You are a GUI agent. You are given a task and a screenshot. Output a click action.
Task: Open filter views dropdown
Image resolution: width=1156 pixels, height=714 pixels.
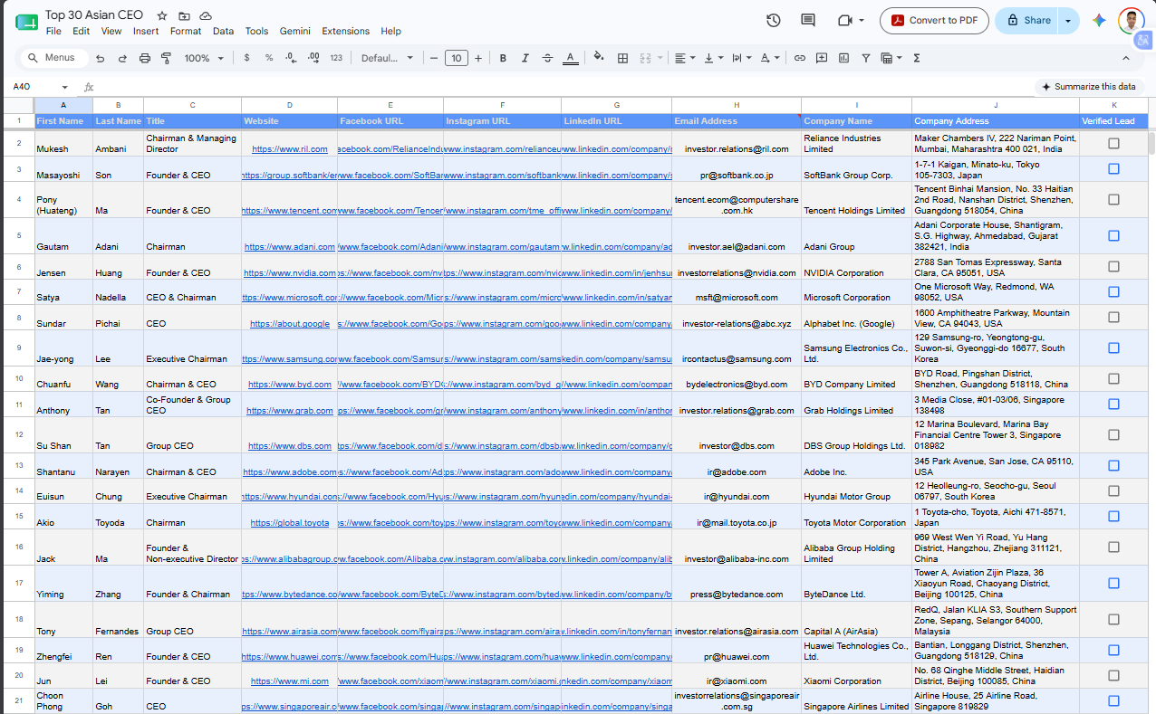pyautogui.click(x=891, y=58)
